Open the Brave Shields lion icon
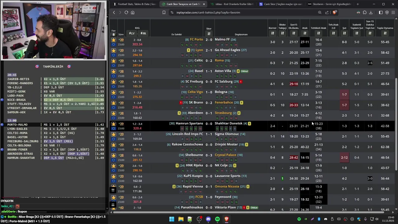The image size is (398, 224). click(334, 12)
